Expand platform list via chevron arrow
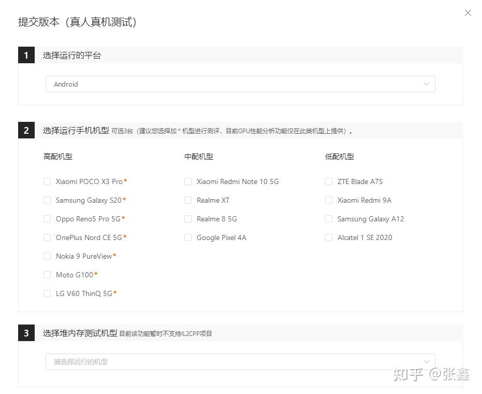Viewport: 482px width, 394px height. (427, 84)
